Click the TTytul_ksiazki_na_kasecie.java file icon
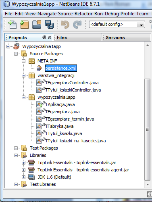This screenshot has height=202, width=152. point(39,141)
